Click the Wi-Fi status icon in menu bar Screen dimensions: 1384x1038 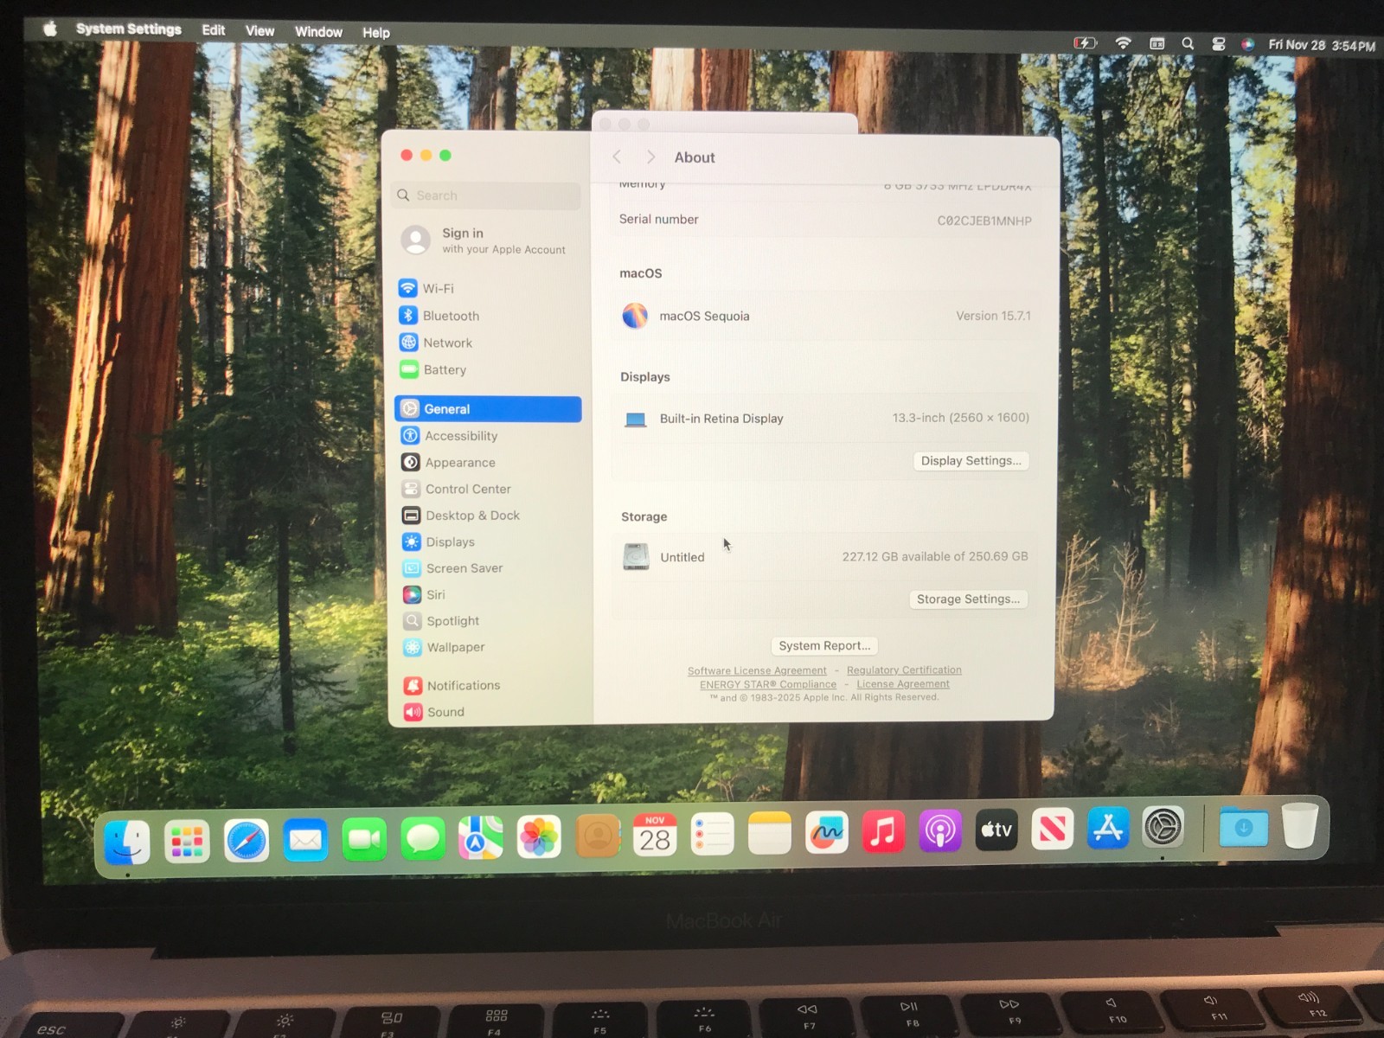click(1123, 42)
